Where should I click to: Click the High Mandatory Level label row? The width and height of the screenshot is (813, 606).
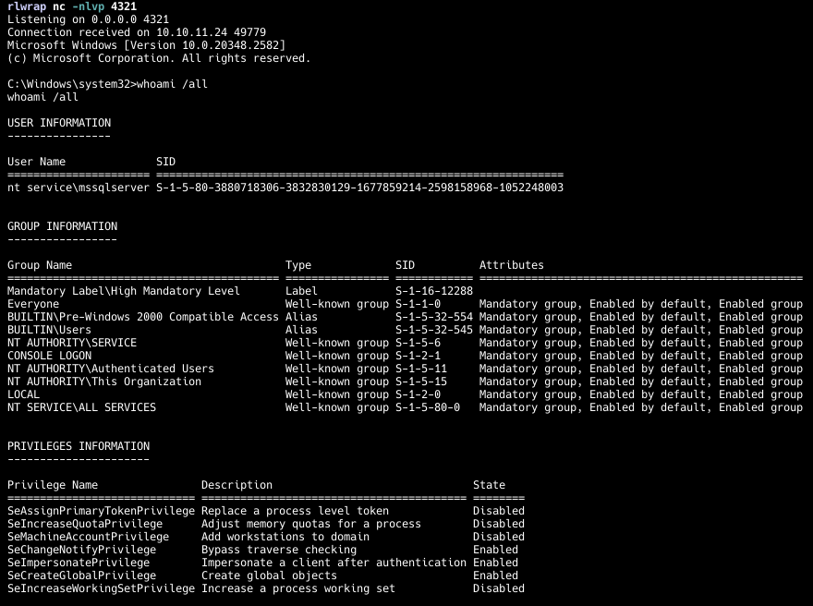(x=240, y=291)
